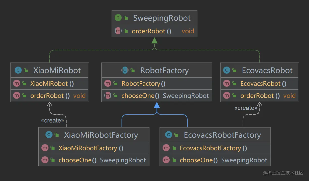Select the class icon of RobotFactory
Viewport: 309px width, 181px height.
tap(125, 70)
